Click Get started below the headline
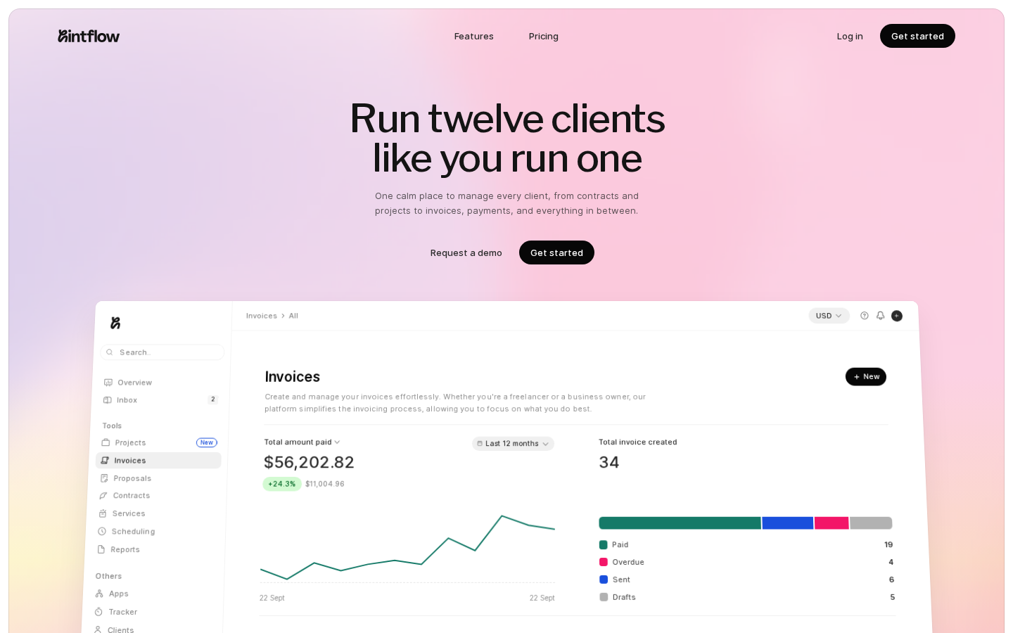The image size is (1013, 633). pyautogui.click(x=556, y=252)
